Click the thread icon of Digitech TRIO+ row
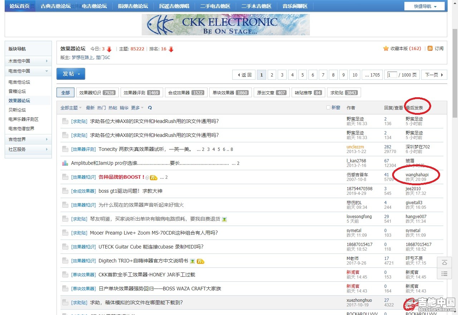 [65, 261]
